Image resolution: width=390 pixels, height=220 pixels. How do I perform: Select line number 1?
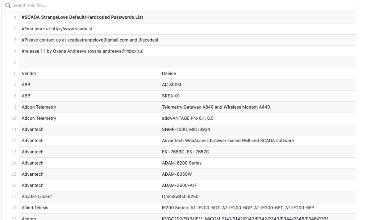point(15,17)
